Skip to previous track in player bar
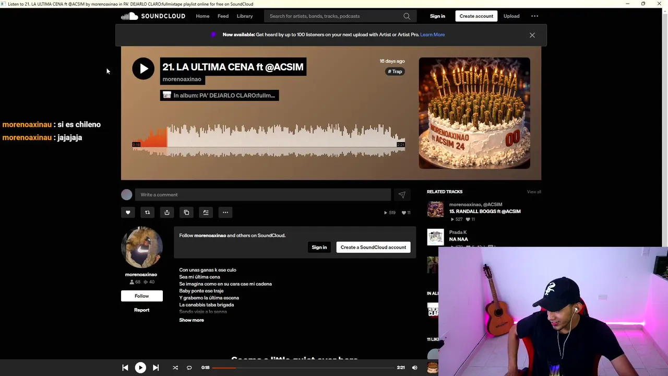 click(125, 368)
